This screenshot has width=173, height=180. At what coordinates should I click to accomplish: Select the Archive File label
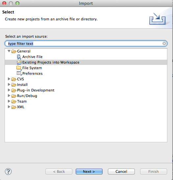32,57
